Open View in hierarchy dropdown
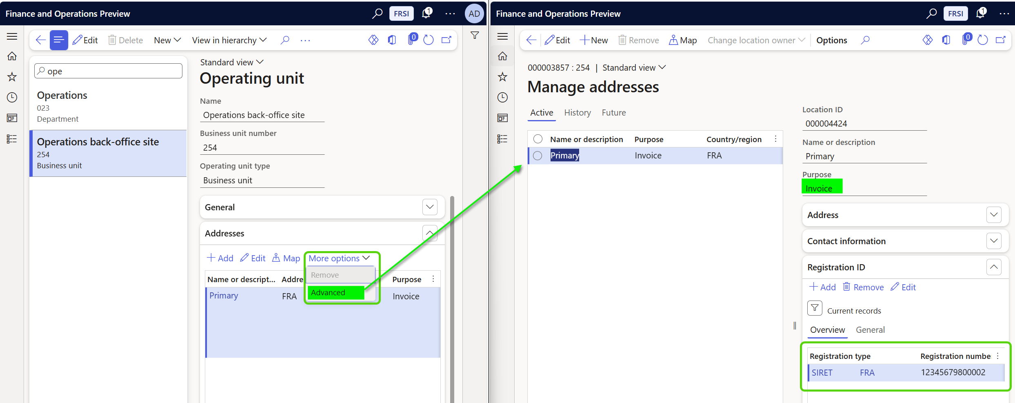This screenshot has width=1015, height=403. coord(229,40)
